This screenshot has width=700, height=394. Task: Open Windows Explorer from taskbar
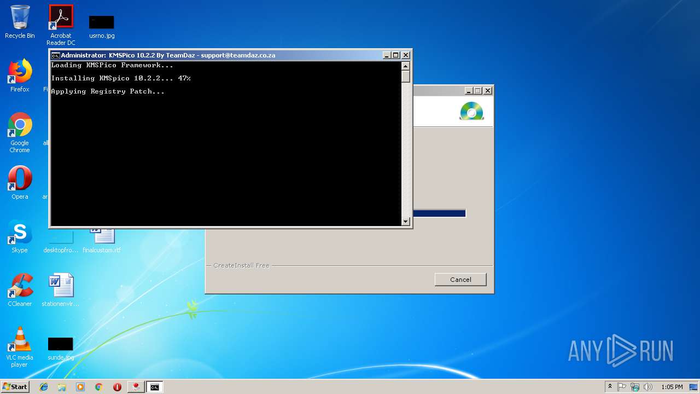click(62, 387)
